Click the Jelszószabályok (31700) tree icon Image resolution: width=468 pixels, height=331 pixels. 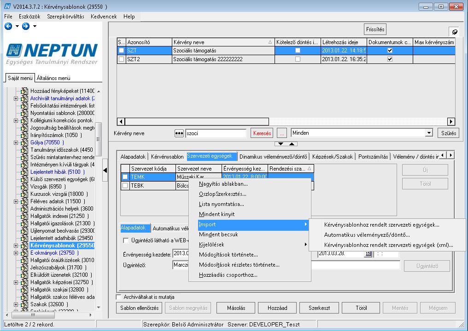[24, 268]
